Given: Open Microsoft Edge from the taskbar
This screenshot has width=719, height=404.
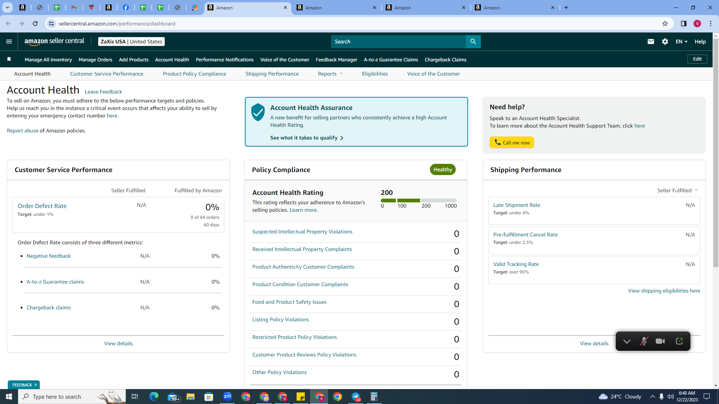Looking at the screenshot, I should (x=154, y=397).
